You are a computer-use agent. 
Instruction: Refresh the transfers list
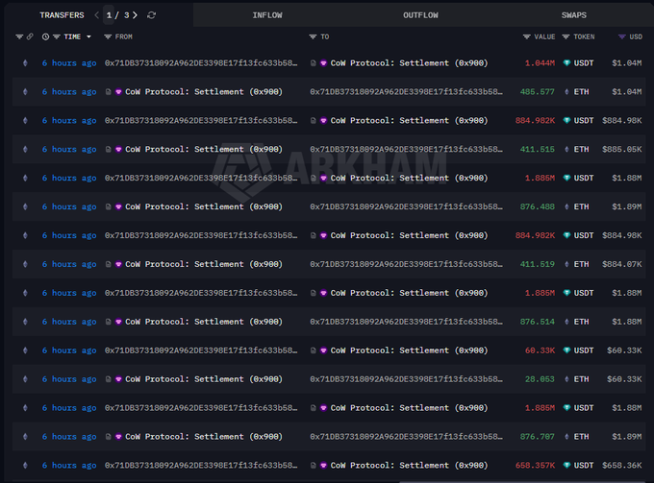click(x=151, y=15)
